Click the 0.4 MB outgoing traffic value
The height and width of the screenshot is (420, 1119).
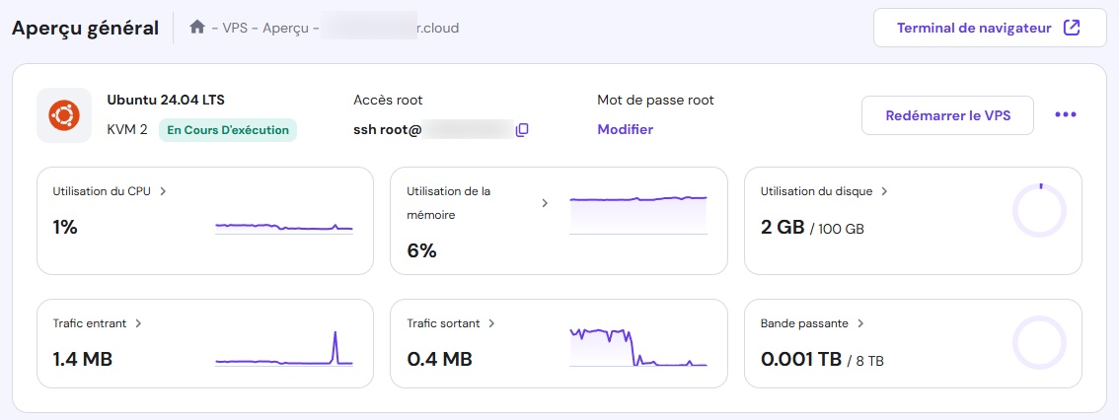pos(440,360)
